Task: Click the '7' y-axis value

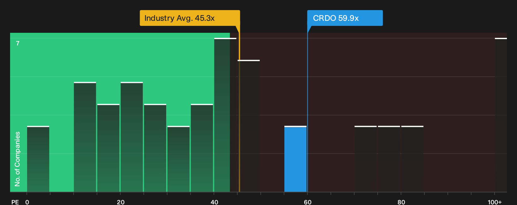Action: pyautogui.click(x=18, y=44)
